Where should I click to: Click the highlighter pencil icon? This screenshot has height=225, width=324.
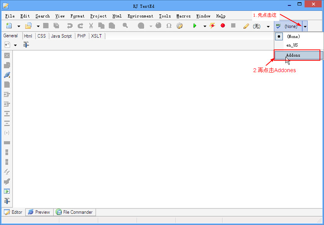[246, 26]
